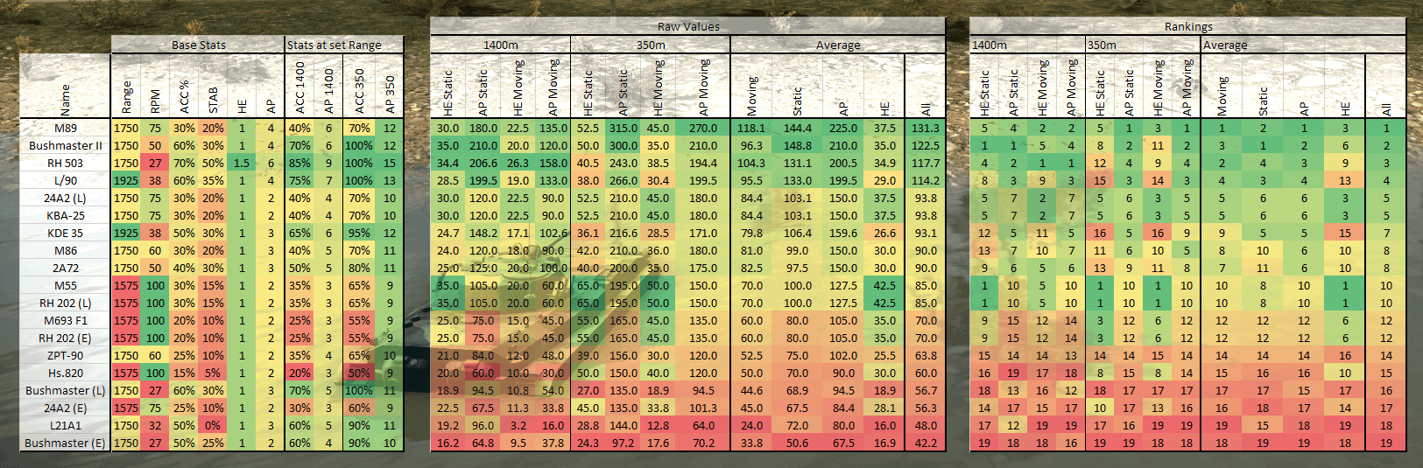
Task: Click the Bushmaster (E) name cell
Action: pyautogui.click(x=66, y=443)
